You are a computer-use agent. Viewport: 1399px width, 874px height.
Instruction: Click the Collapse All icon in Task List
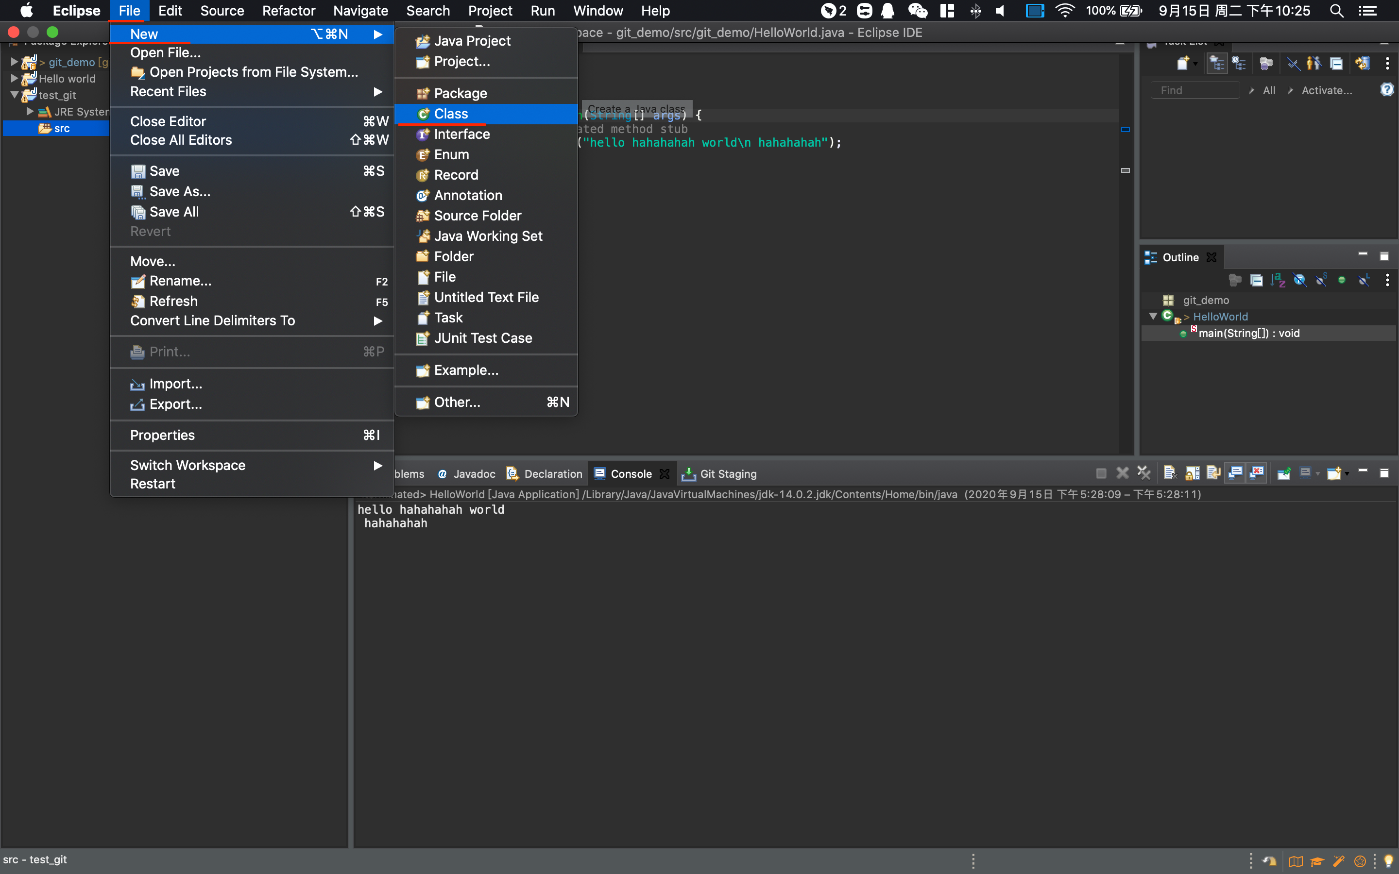pyautogui.click(x=1336, y=64)
